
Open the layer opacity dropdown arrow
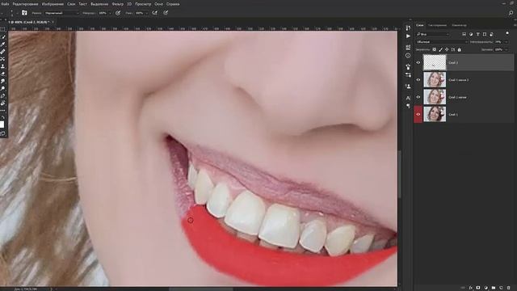(x=506, y=42)
